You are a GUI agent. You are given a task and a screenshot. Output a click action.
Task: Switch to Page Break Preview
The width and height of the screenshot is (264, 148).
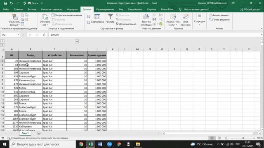click(x=226, y=138)
